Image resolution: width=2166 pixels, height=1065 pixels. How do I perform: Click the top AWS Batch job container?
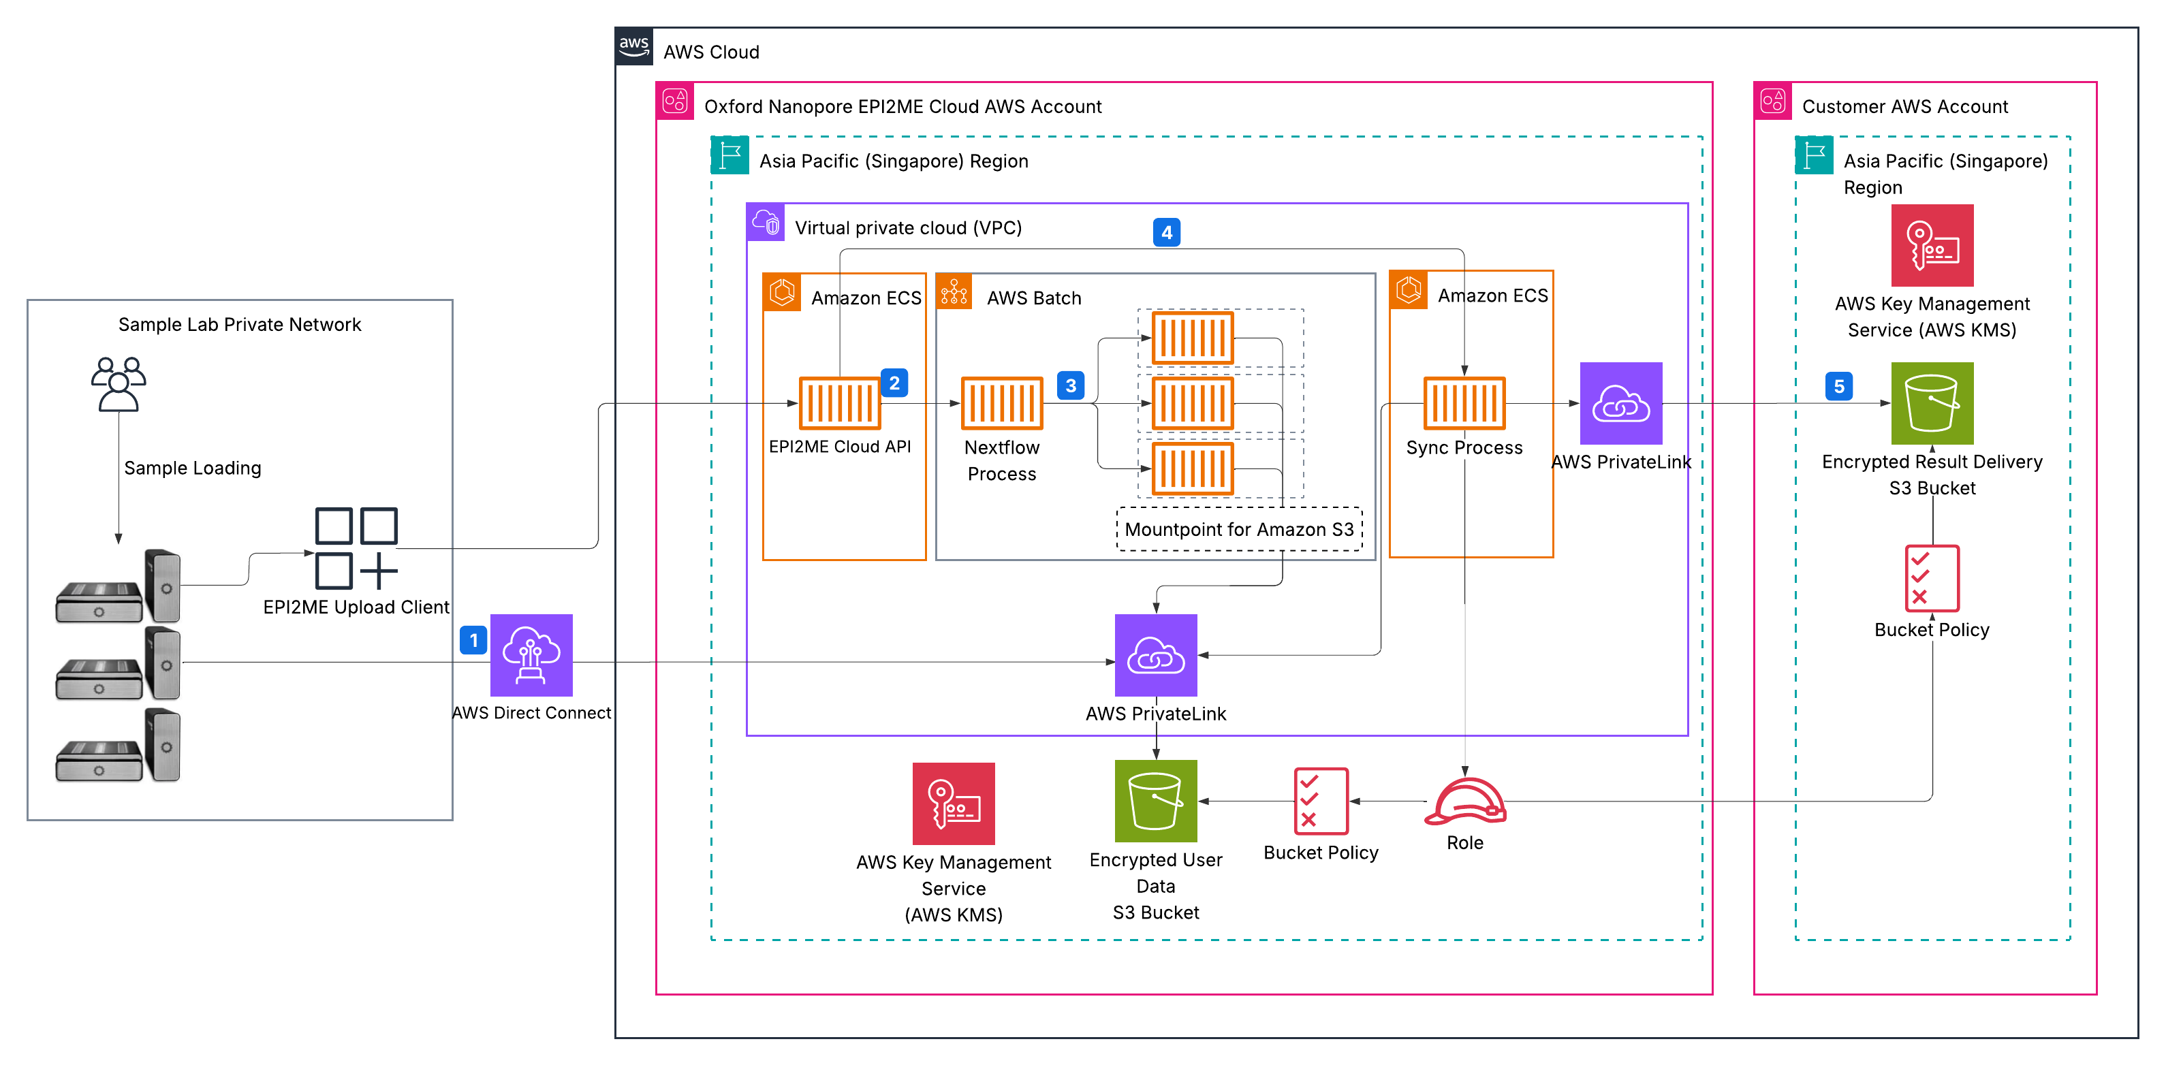point(1193,338)
